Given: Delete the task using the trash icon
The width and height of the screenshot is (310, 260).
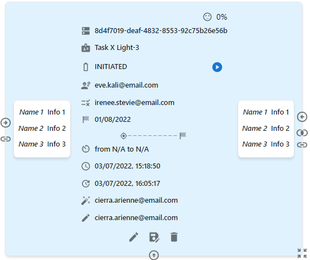Looking at the screenshot, I should click(x=174, y=237).
